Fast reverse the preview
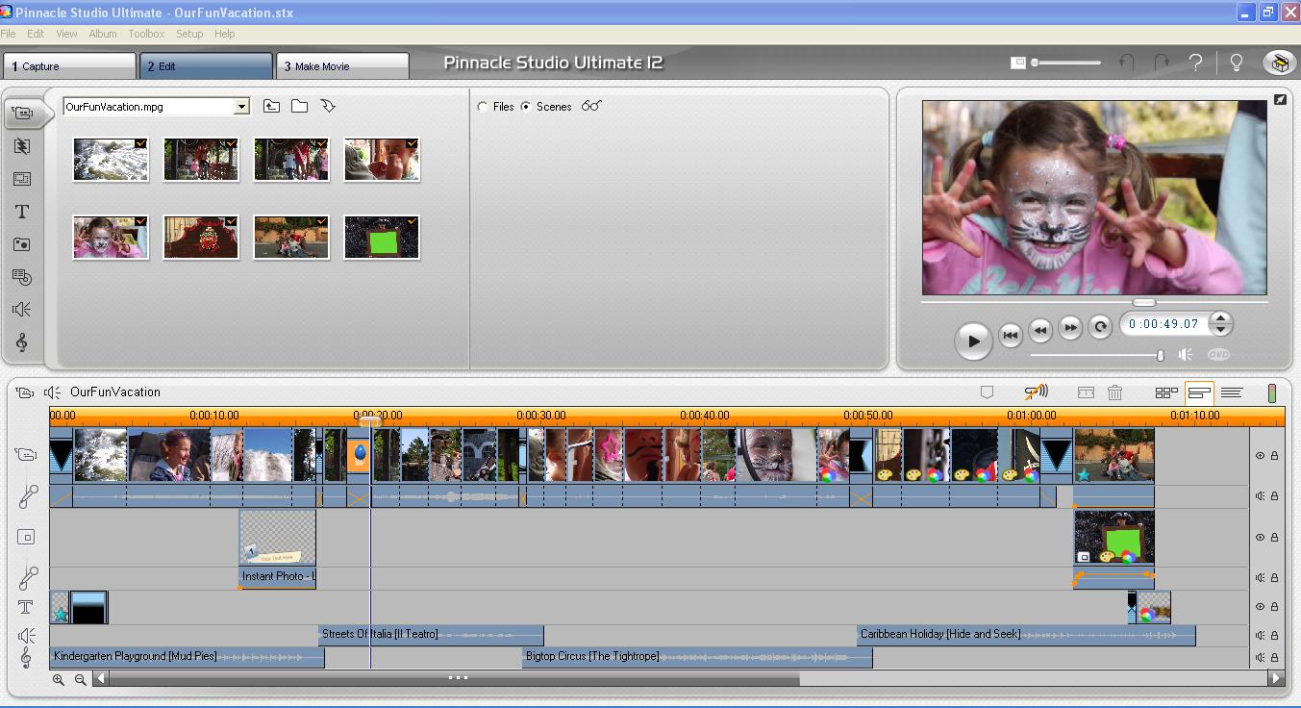This screenshot has height=708, width=1301. [x=1040, y=330]
